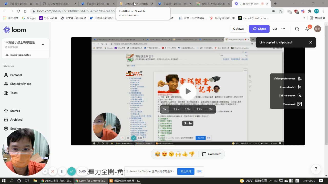Open a new browser tab

click(x=275, y=4)
